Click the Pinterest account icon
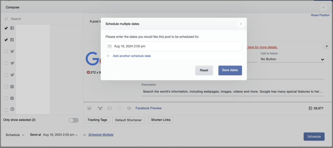Viewport: 333px width, 148px height. tap(12, 109)
